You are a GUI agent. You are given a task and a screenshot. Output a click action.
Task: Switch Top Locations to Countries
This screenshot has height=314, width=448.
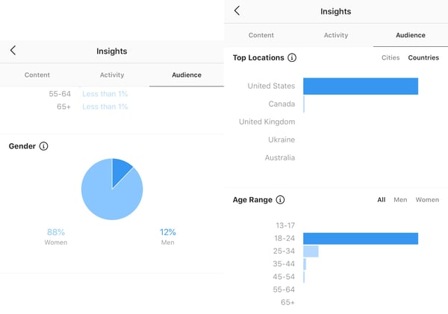pos(423,57)
